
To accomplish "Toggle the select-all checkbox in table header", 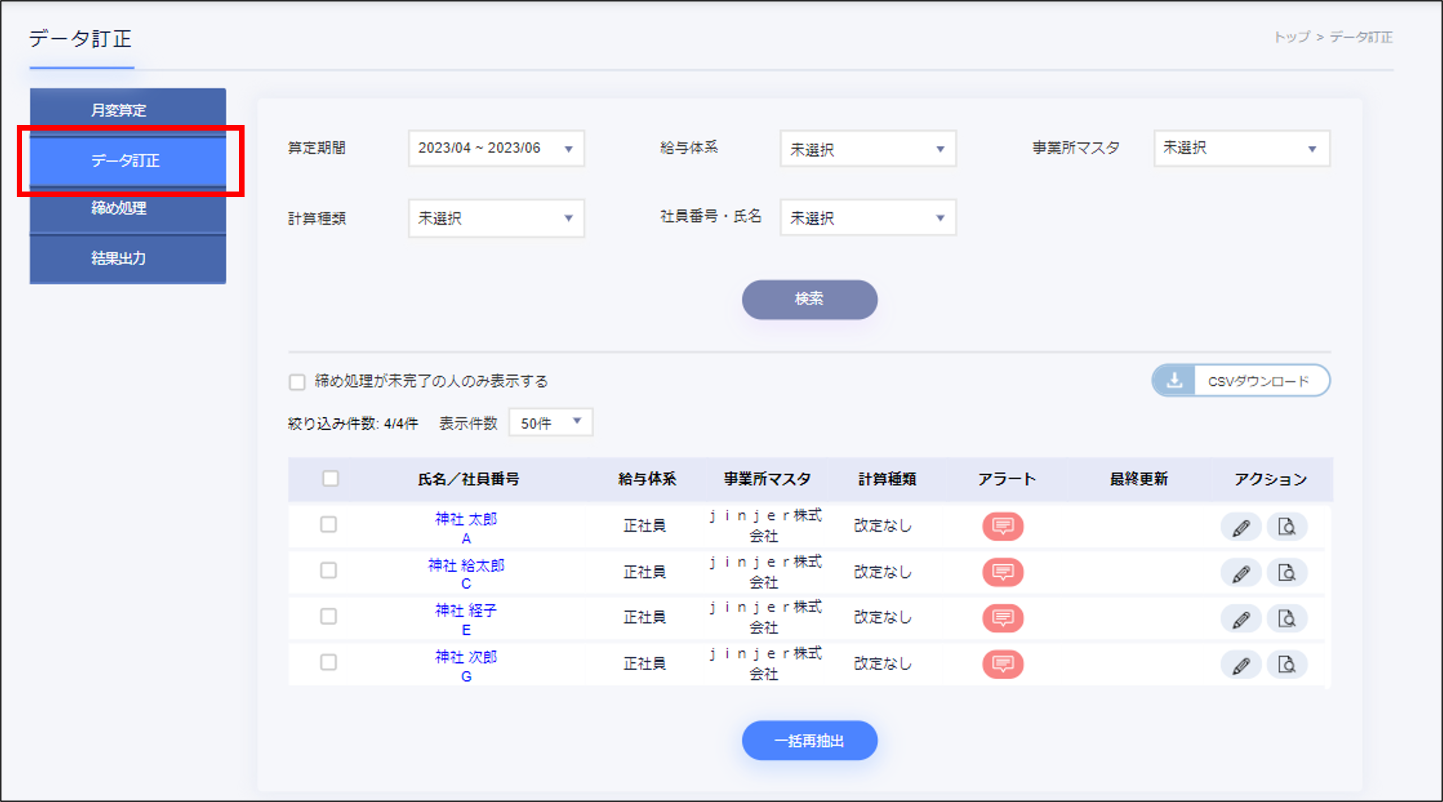I will pos(330,478).
